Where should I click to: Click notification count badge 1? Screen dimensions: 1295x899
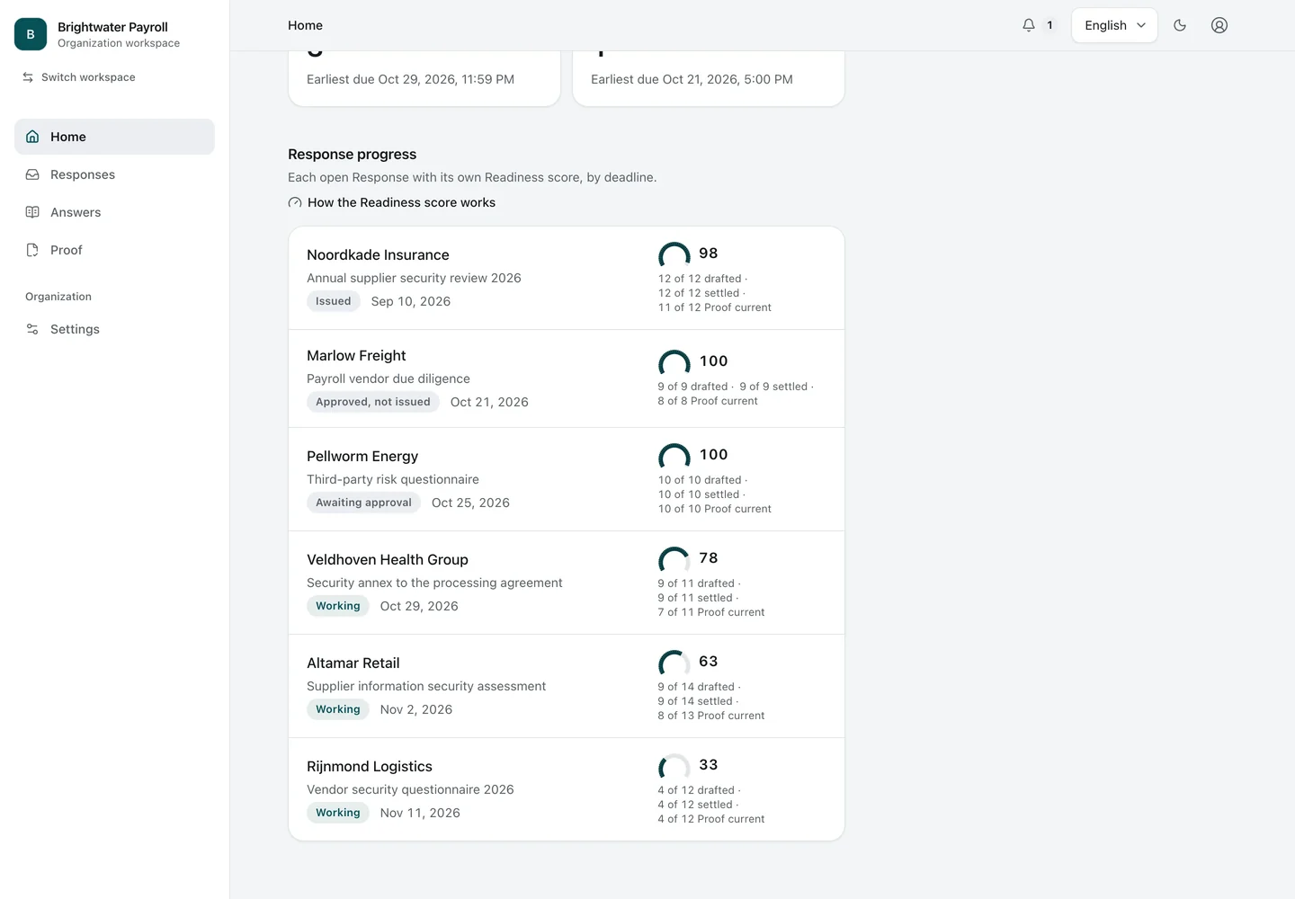(x=1049, y=25)
